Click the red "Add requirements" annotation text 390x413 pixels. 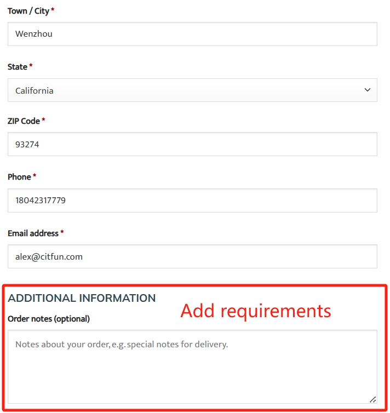tap(256, 311)
